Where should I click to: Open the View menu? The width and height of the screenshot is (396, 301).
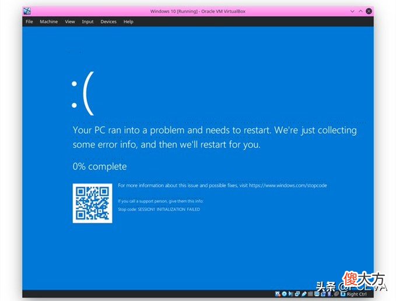[x=70, y=22]
